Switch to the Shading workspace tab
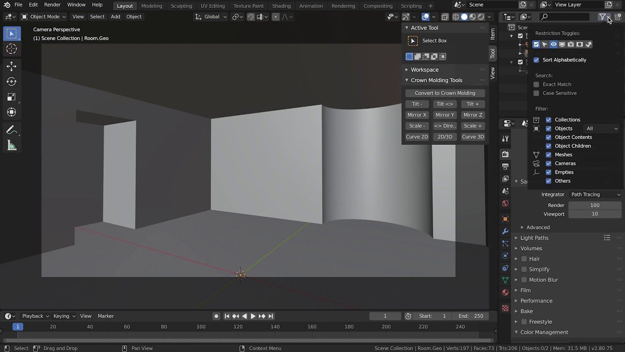The width and height of the screenshot is (625, 352). tap(281, 6)
